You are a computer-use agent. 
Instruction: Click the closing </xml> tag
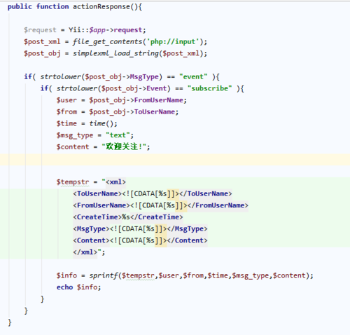[x=85, y=252]
